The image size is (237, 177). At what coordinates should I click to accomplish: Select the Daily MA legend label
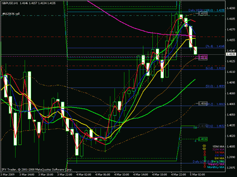[x=218, y=162]
